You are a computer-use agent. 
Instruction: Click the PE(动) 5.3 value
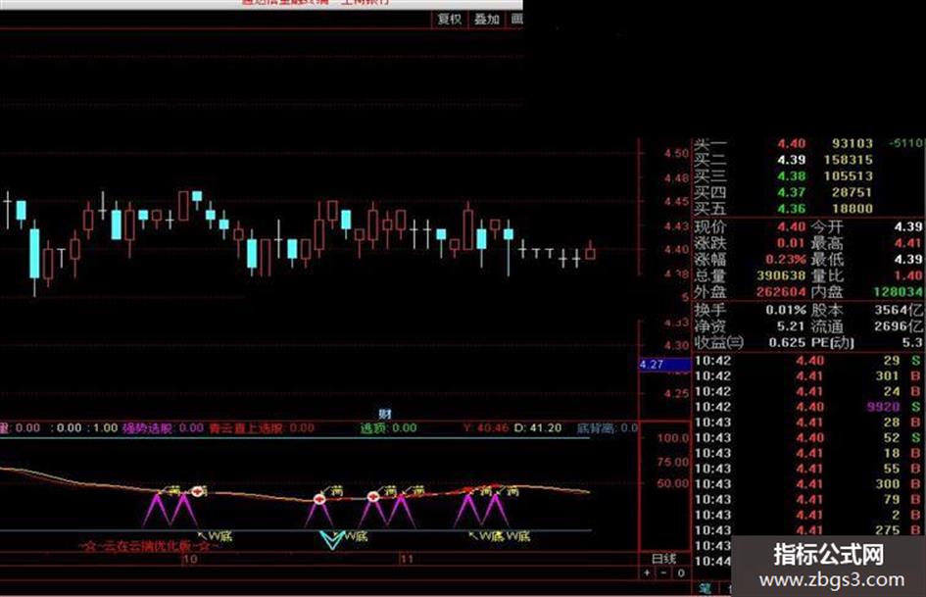coord(912,342)
